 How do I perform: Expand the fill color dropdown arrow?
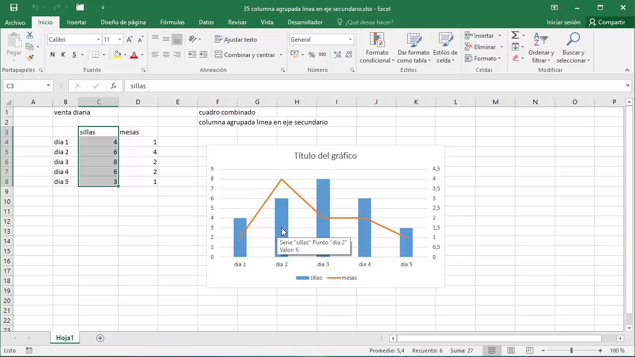click(125, 55)
